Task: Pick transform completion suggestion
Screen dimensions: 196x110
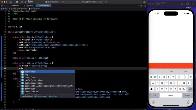Action: point(48,77)
